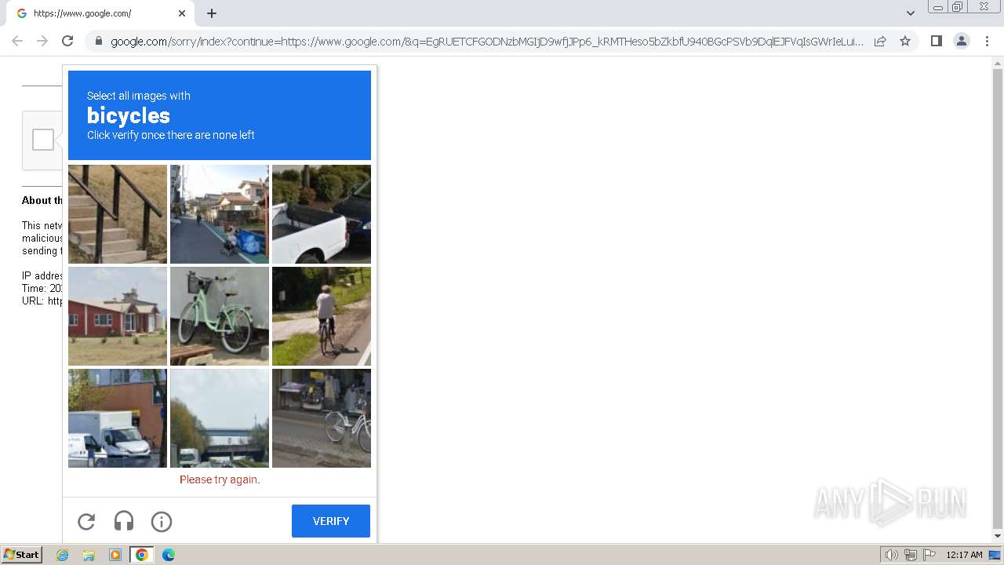Reload the current page

tap(67, 41)
